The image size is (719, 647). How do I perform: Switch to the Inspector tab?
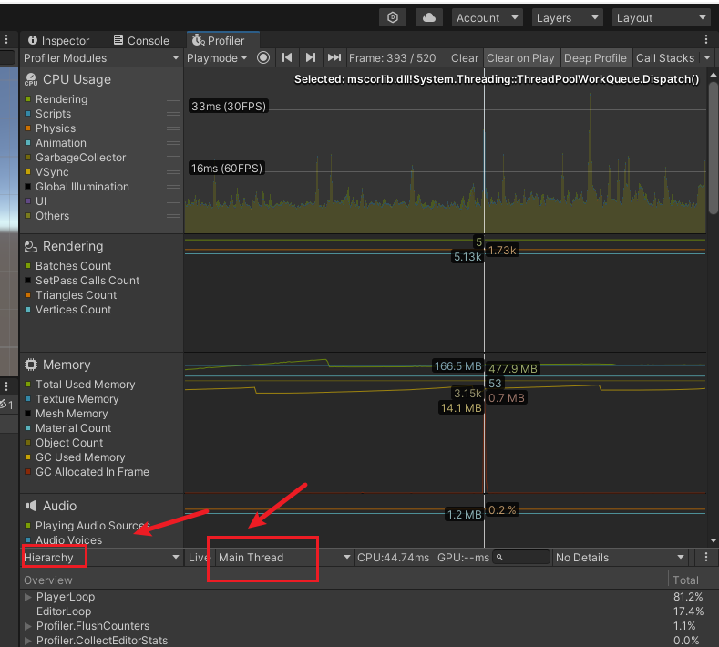point(58,40)
